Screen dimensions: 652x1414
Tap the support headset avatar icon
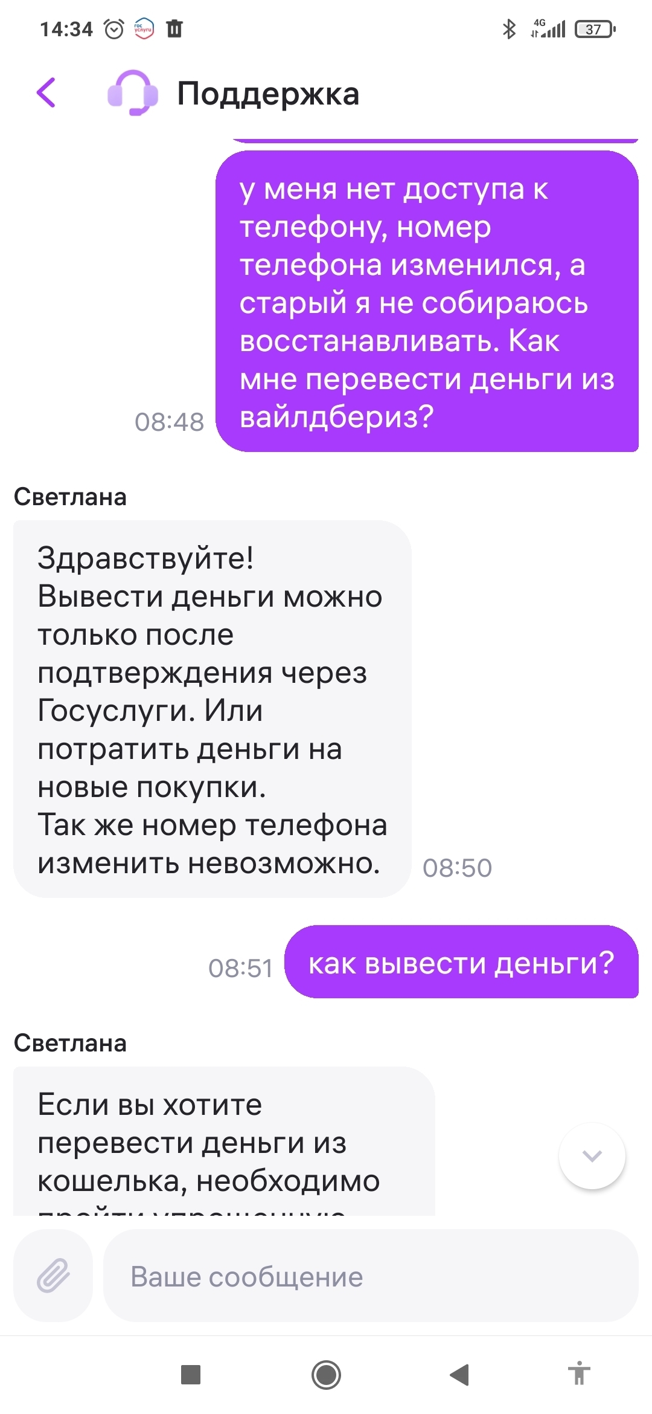click(133, 92)
